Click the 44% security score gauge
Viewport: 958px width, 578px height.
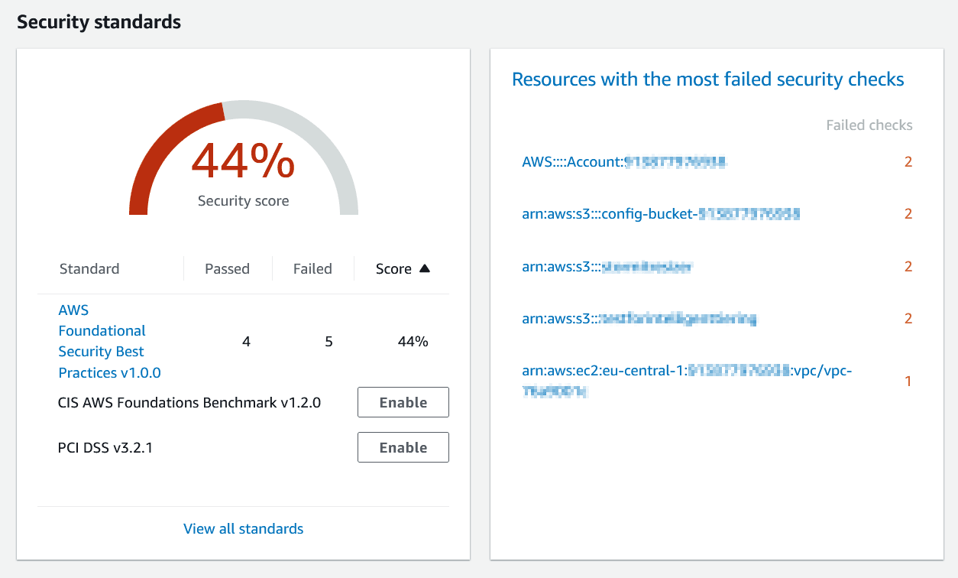(x=244, y=158)
